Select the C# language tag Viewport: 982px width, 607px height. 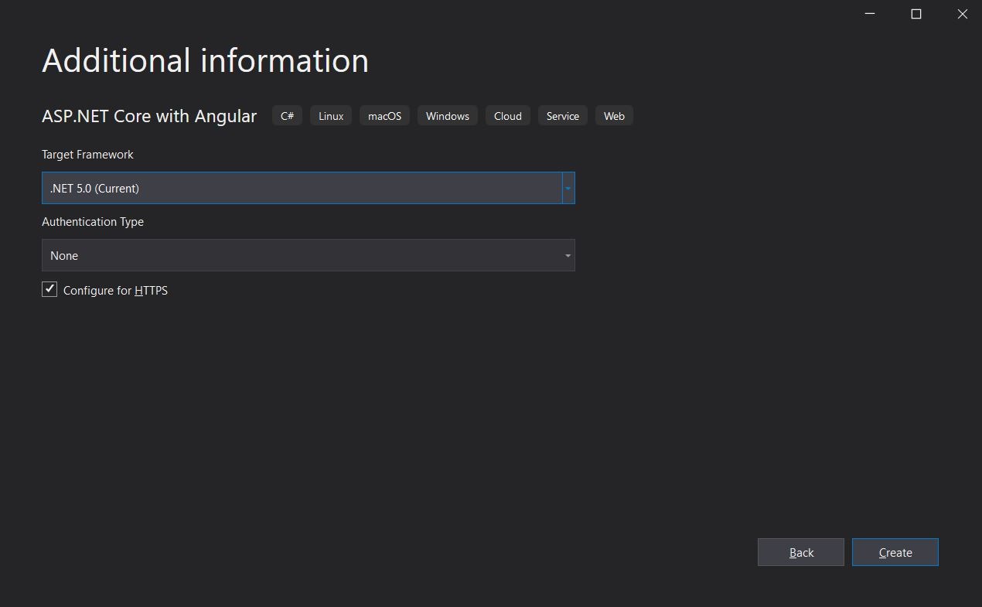(x=287, y=115)
